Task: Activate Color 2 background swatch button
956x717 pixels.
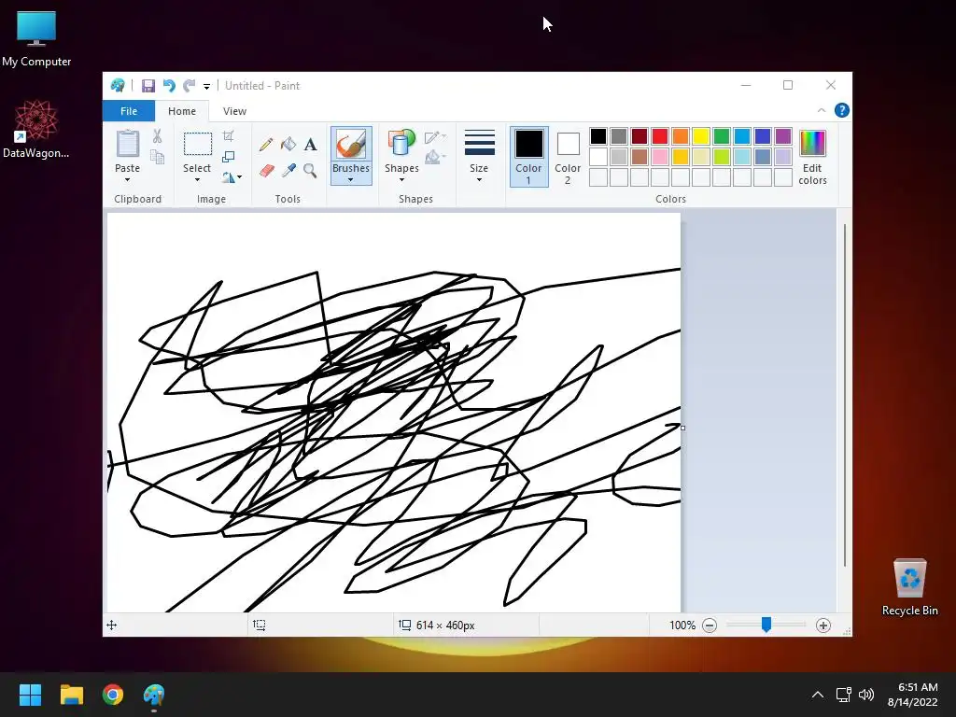Action: 568,157
